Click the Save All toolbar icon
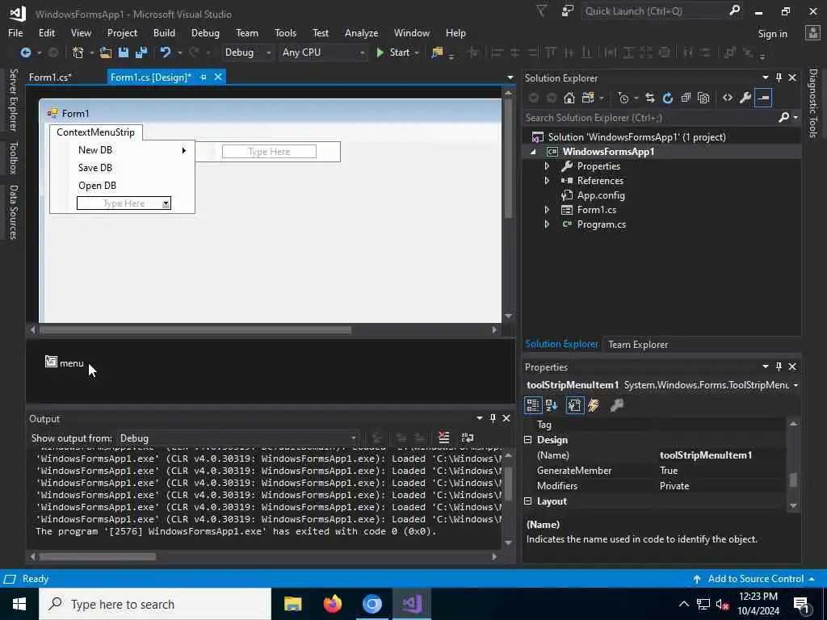Image resolution: width=827 pixels, height=620 pixels. 141,52
